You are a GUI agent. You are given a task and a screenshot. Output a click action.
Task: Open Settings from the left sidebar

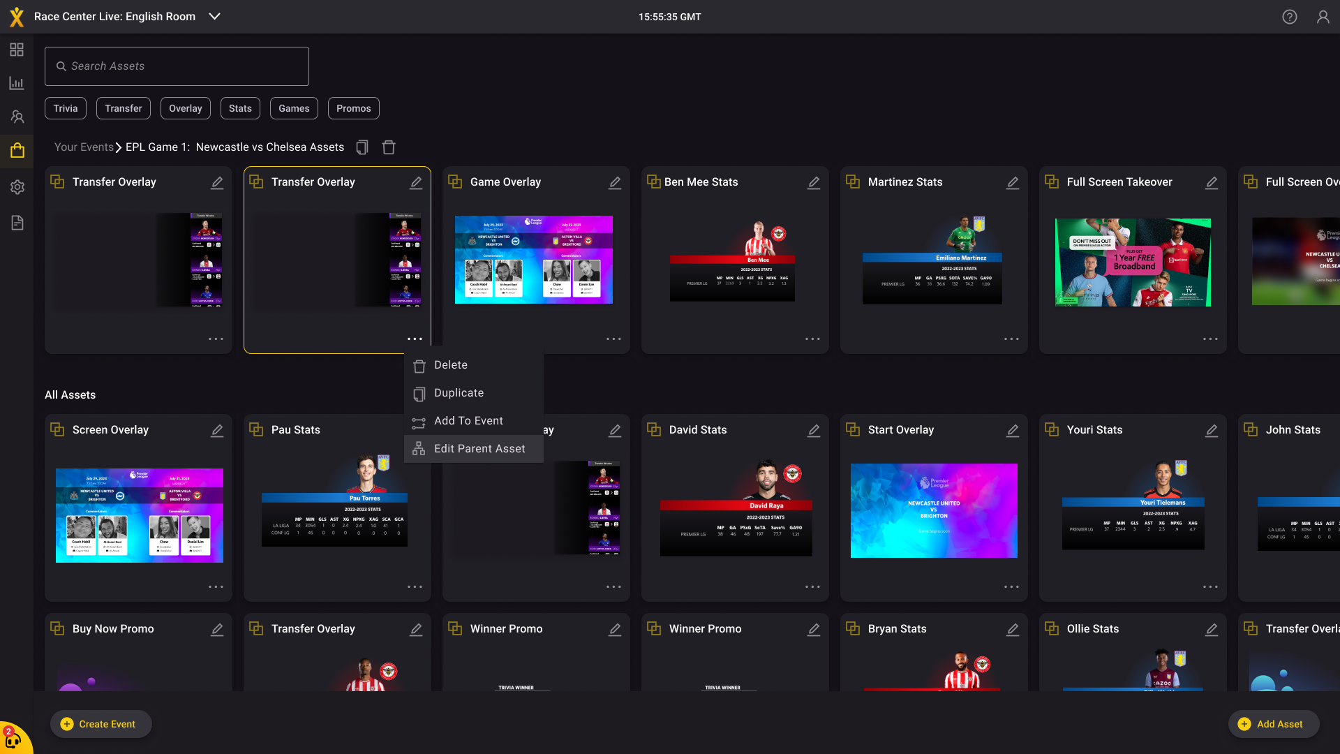click(17, 187)
